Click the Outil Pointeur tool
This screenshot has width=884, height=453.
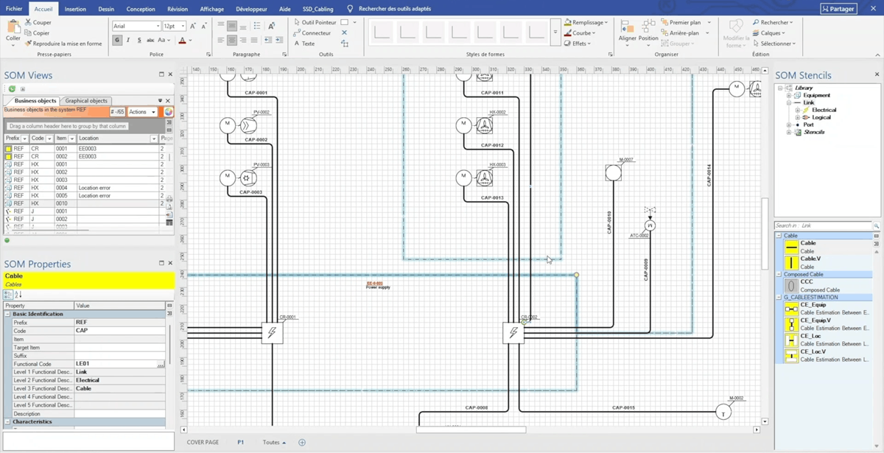tap(318, 23)
